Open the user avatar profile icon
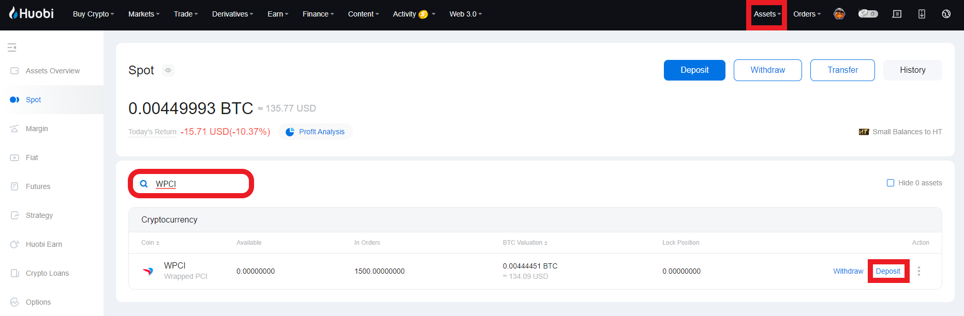Image resolution: width=964 pixels, height=316 pixels. (839, 14)
